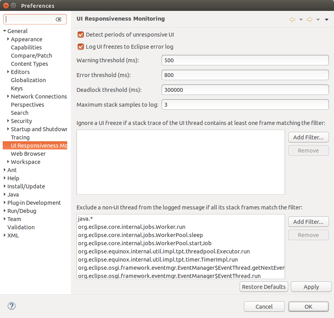Screen dimensions: 334x318
Task: Open the back history dropdown arrow
Action: (x=301, y=19)
